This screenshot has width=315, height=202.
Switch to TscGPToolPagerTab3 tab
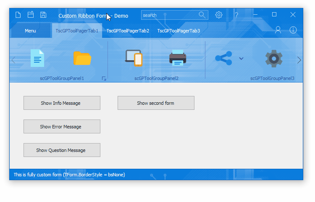coord(178,31)
